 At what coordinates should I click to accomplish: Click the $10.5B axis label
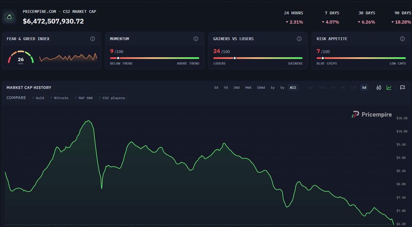pyautogui.click(x=402, y=118)
